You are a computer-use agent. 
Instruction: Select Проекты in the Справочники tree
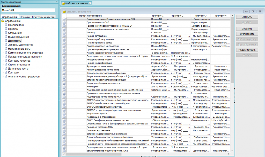pyautogui.click(x=13, y=29)
